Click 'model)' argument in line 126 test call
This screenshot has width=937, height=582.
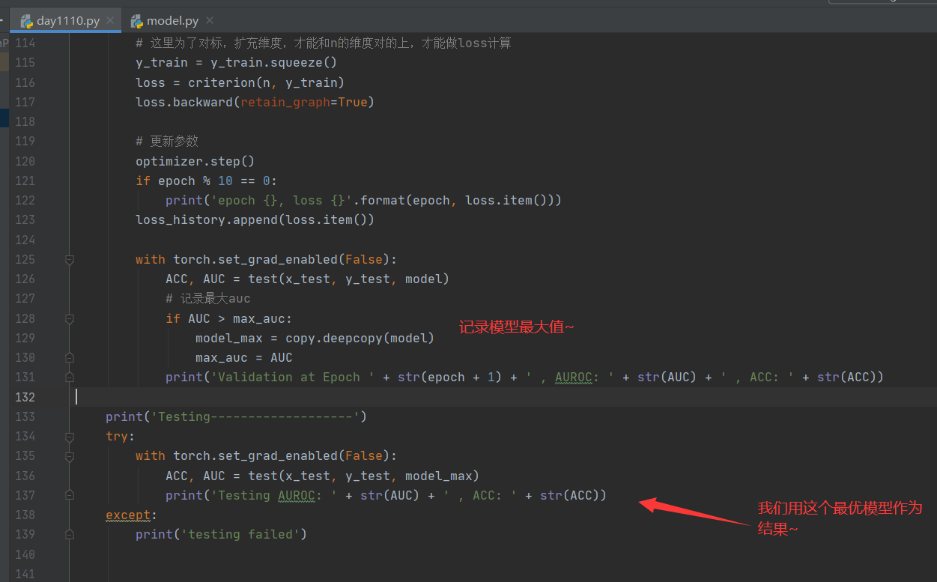click(x=427, y=279)
